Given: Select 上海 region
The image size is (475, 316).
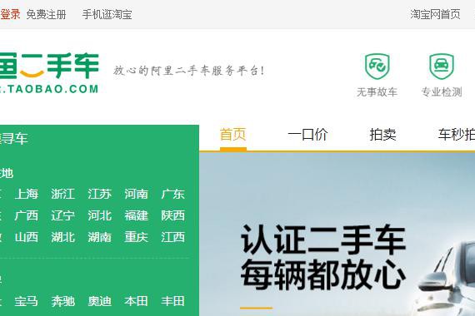Looking at the screenshot, I should coord(27,194).
